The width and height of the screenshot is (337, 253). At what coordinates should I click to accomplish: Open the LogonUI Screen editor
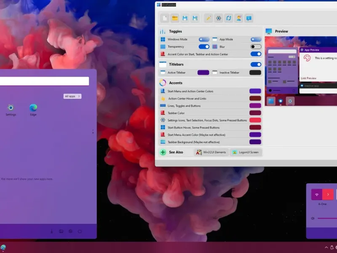[x=246, y=152]
